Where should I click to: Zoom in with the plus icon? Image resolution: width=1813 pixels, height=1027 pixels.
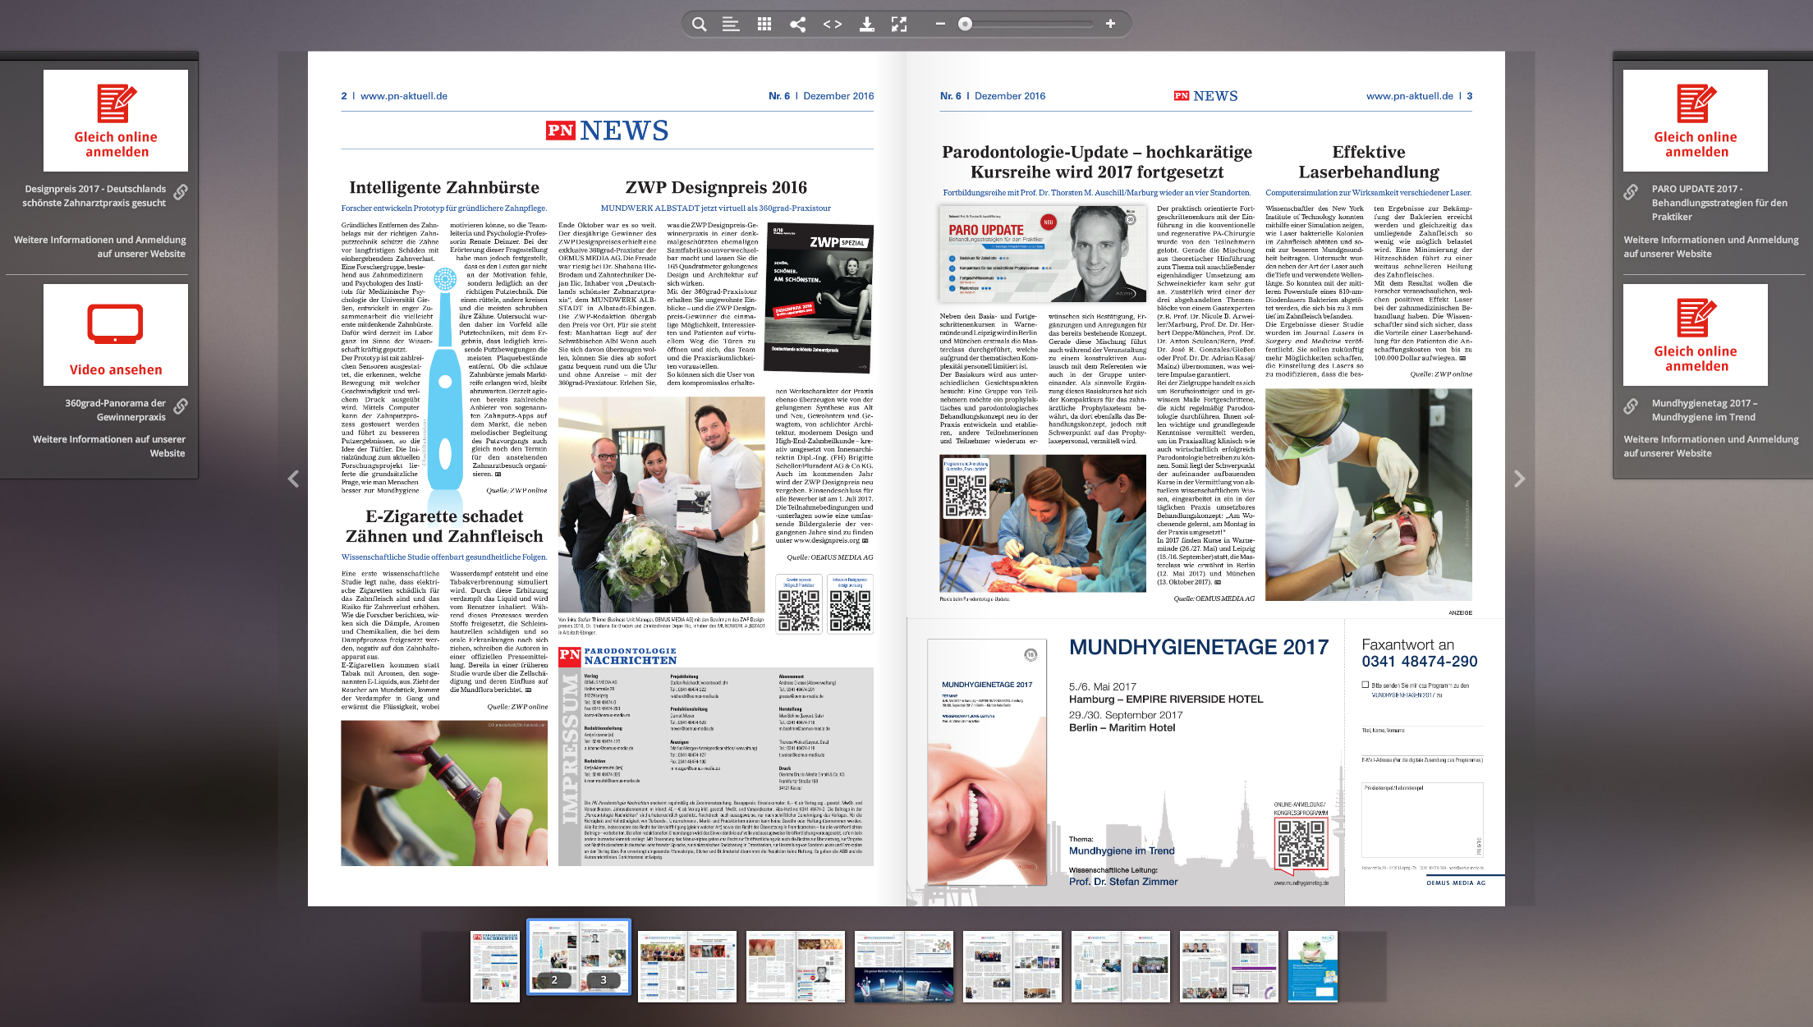(1110, 24)
